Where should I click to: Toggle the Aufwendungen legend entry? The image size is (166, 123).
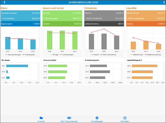tap(67, 55)
